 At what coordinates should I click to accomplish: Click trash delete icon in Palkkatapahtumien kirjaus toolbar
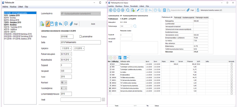coord(146,10)
